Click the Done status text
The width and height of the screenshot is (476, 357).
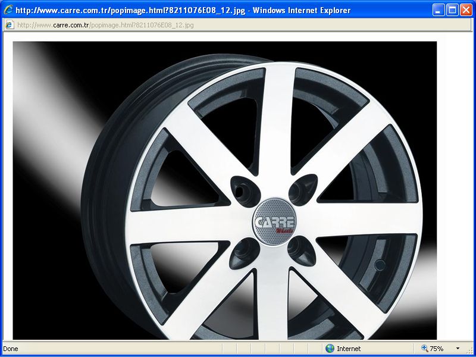click(x=11, y=349)
